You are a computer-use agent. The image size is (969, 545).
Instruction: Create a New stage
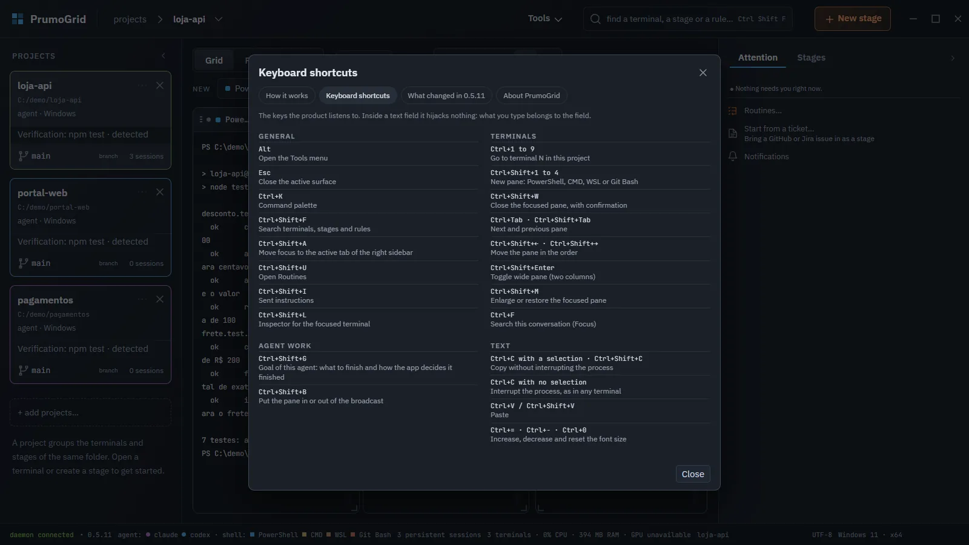pyautogui.click(x=853, y=19)
